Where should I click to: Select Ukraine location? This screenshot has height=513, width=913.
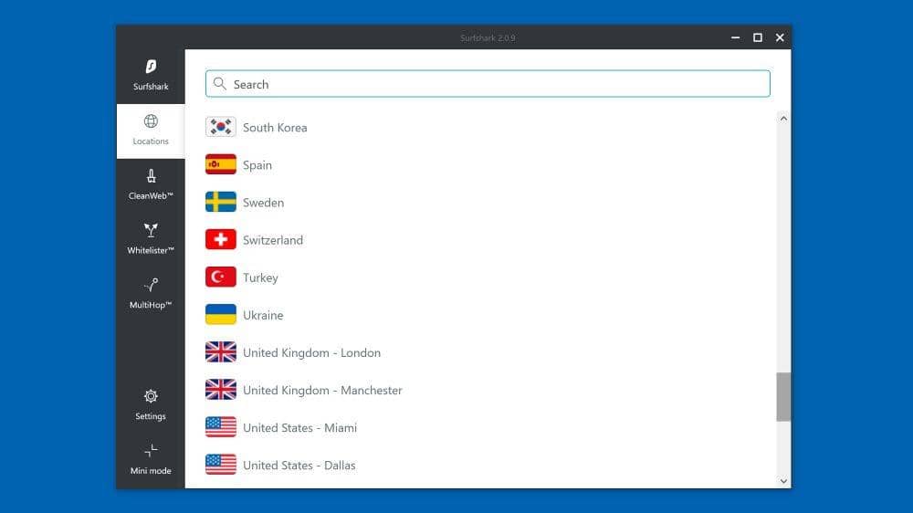coord(263,315)
